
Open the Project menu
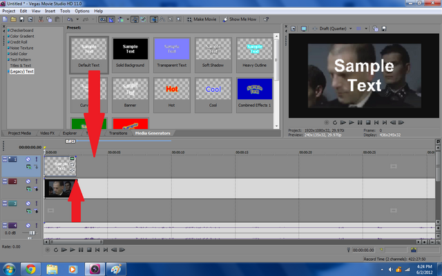click(9, 11)
